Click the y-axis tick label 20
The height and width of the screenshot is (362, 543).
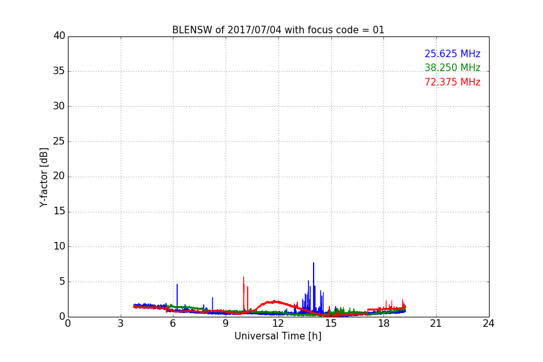59,176
